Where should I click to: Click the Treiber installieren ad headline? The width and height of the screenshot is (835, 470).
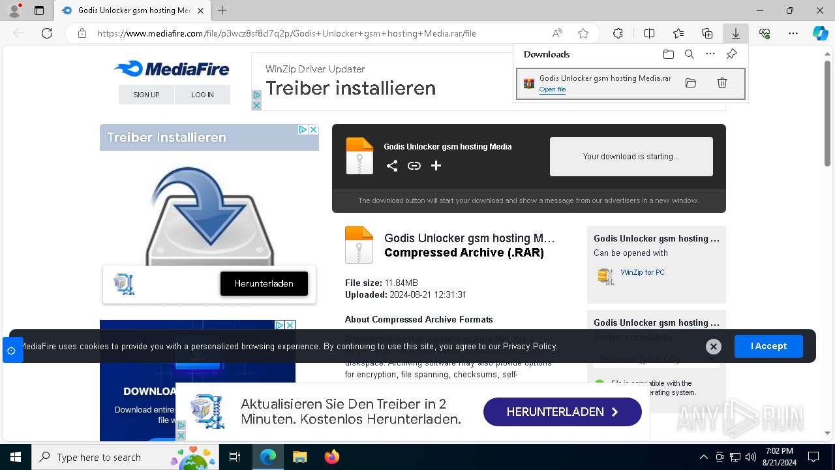click(x=350, y=88)
